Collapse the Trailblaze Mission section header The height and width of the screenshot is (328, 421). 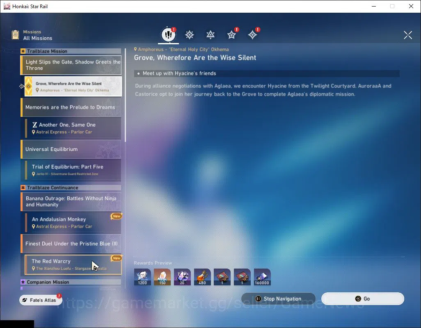click(71, 51)
